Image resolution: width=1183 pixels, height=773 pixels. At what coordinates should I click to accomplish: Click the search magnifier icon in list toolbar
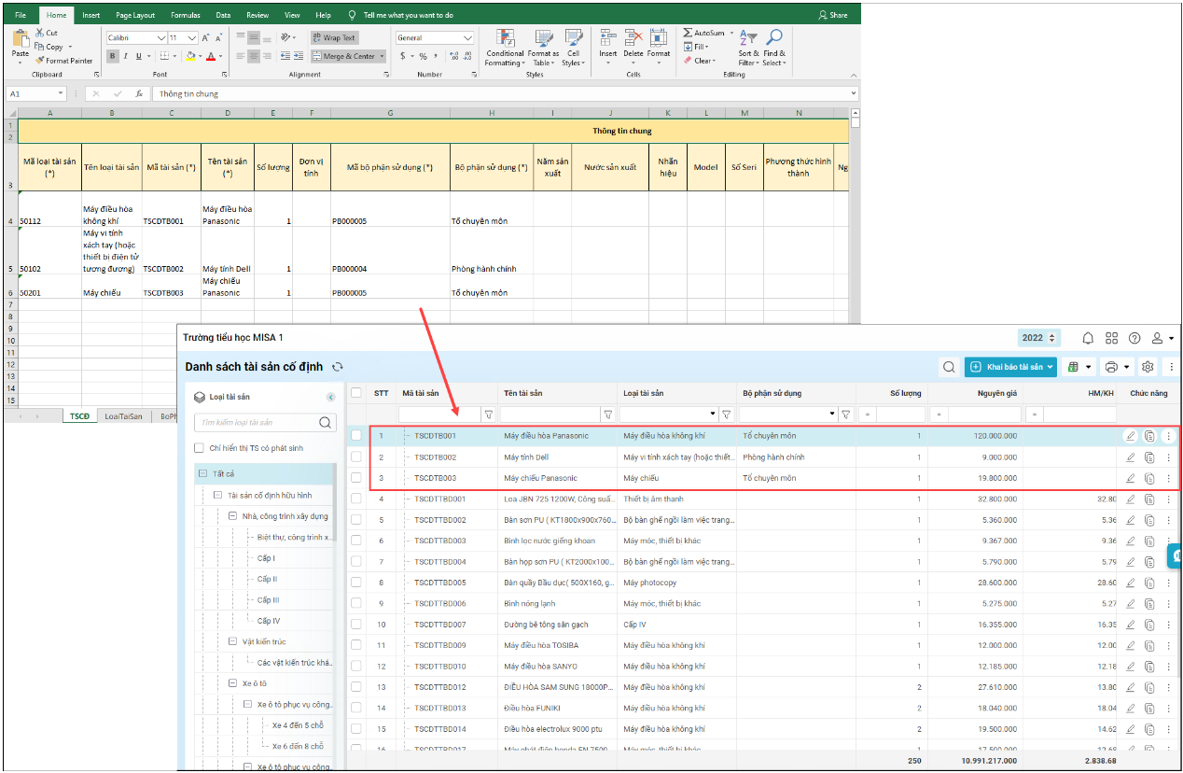949,367
